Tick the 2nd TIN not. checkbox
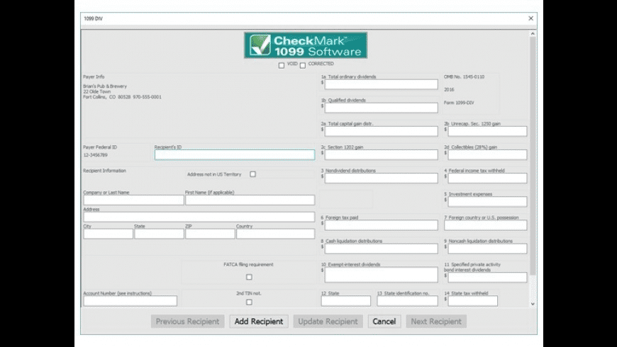This screenshot has height=347, width=617. 249,302
